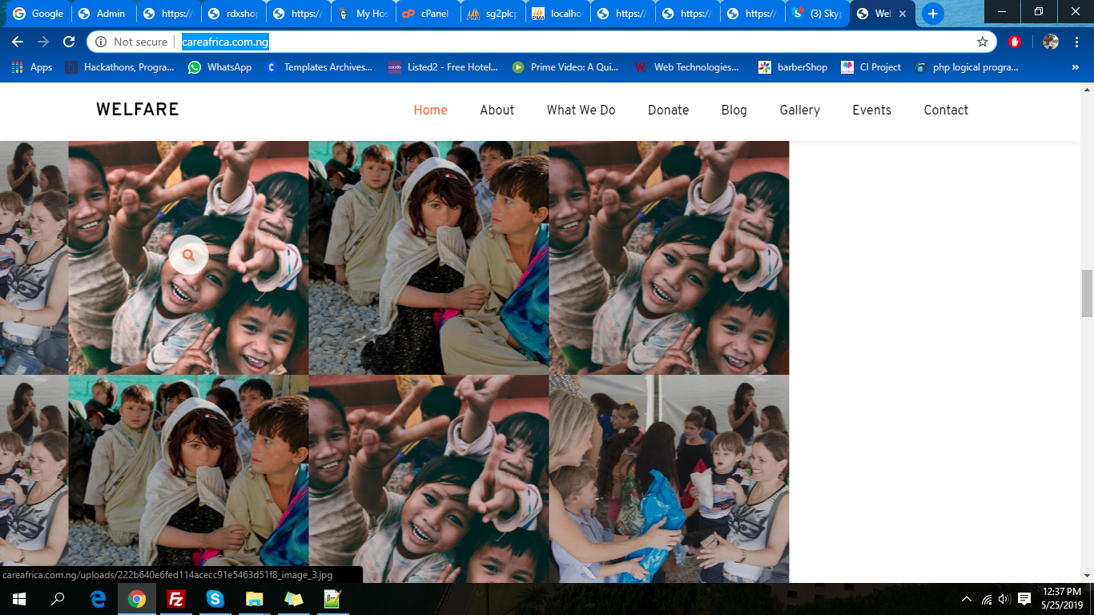Open the Donate page in navigation
Screen dimensions: 1094x615
[x=668, y=110]
